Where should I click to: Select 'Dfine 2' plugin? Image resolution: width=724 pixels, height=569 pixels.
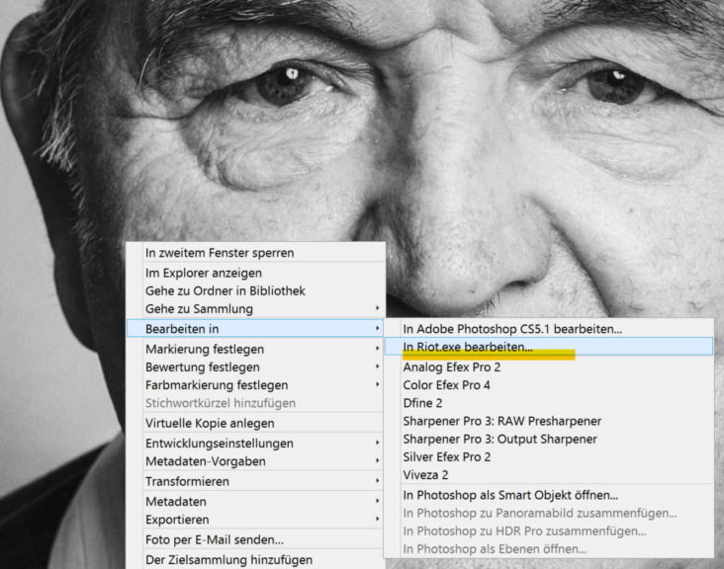[549, 403]
